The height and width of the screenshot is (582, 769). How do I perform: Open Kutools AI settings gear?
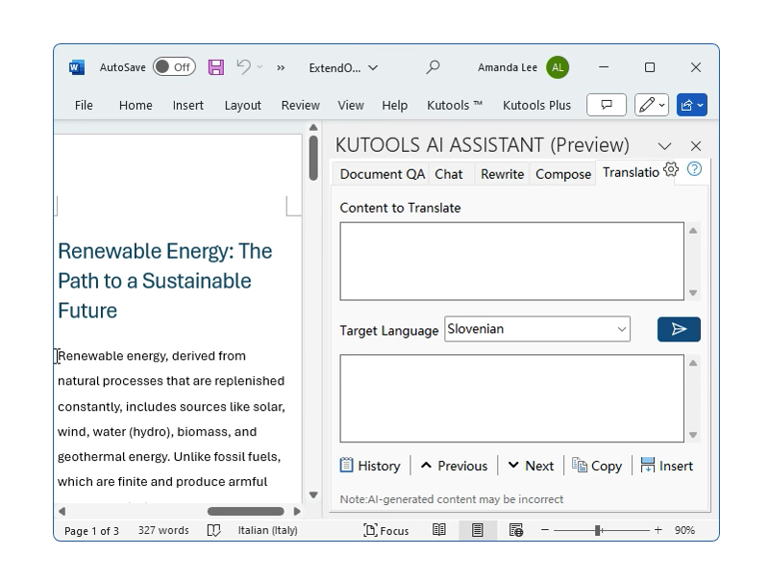click(671, 169)
